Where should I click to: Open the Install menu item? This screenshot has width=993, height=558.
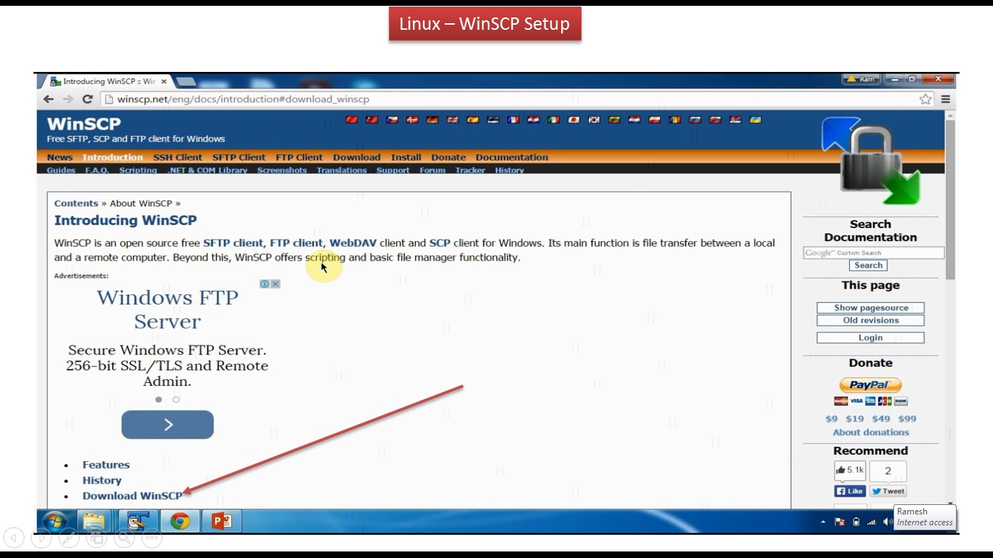click(x=406, y=157)
